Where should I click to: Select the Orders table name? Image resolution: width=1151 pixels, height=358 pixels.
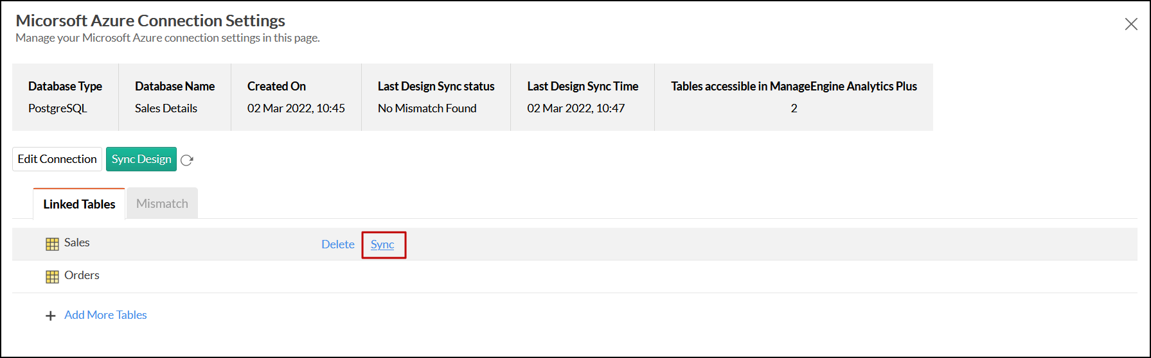(82, 275)
